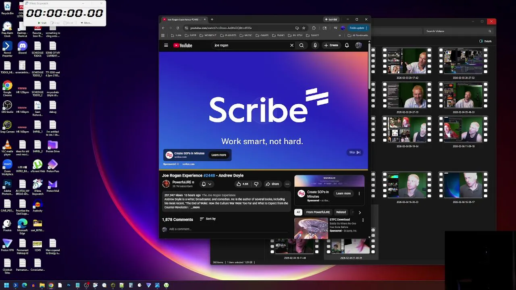Viewport: 516px width, 290px height.
Task: Open the GAMES bookmark folder
Action: [262, 35]
